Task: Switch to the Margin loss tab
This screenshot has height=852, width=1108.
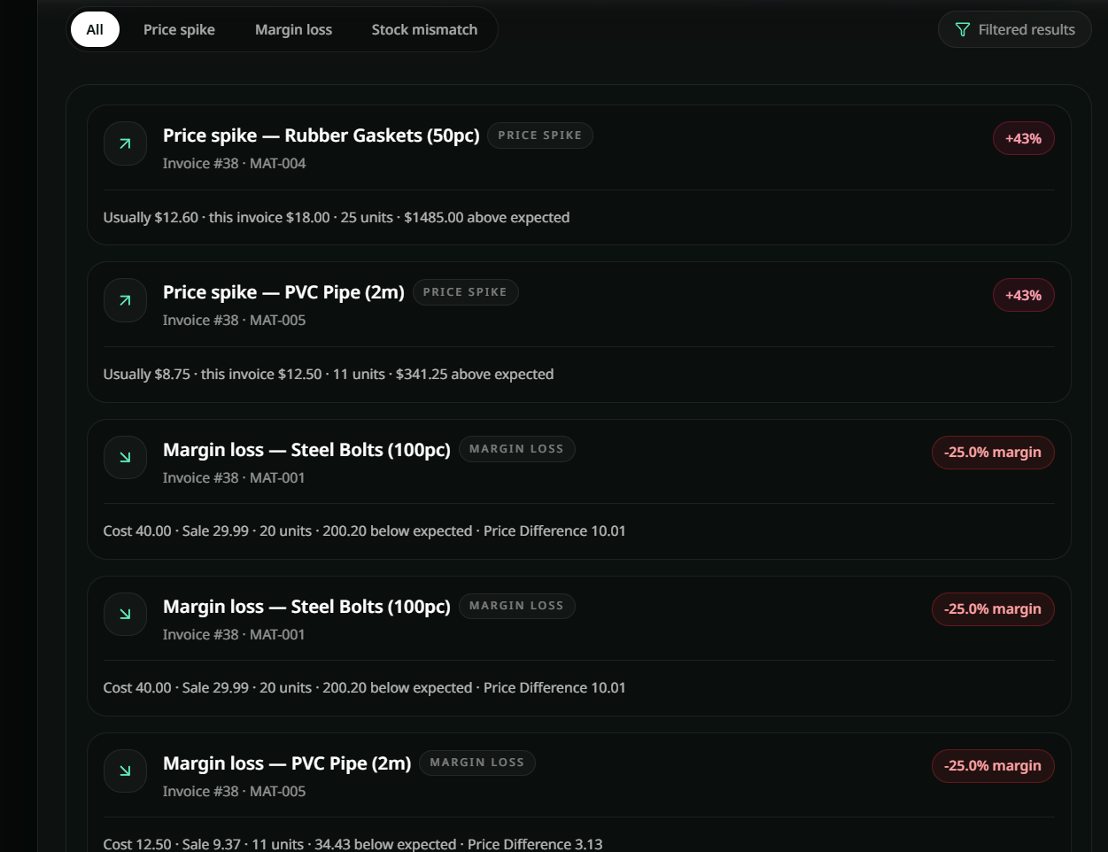Action: [x=293, y=29]
